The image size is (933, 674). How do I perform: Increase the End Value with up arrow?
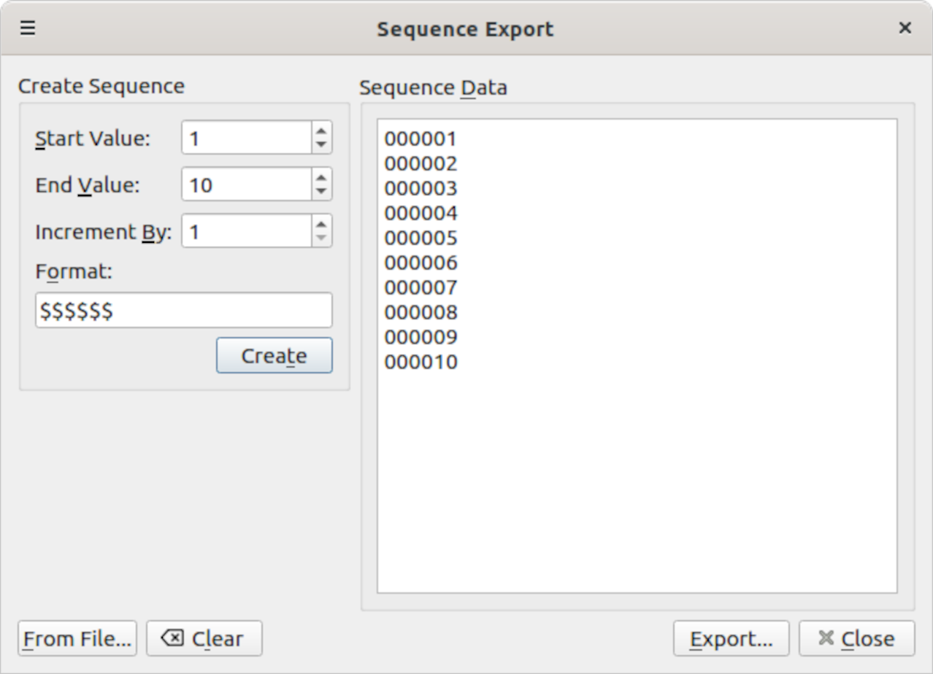pos(321,177)
